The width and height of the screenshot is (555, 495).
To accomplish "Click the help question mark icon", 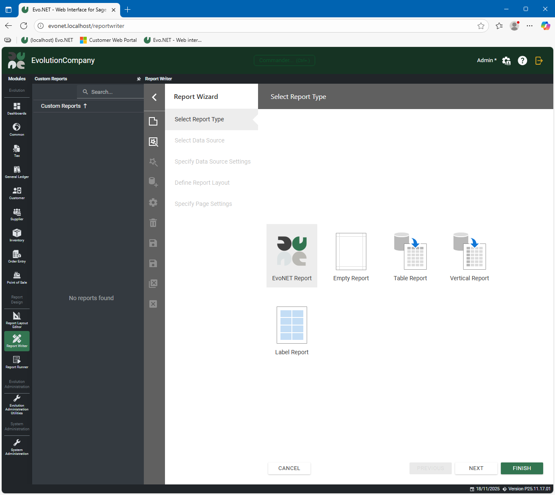I will pyautogui.click(x=522, y=60).
